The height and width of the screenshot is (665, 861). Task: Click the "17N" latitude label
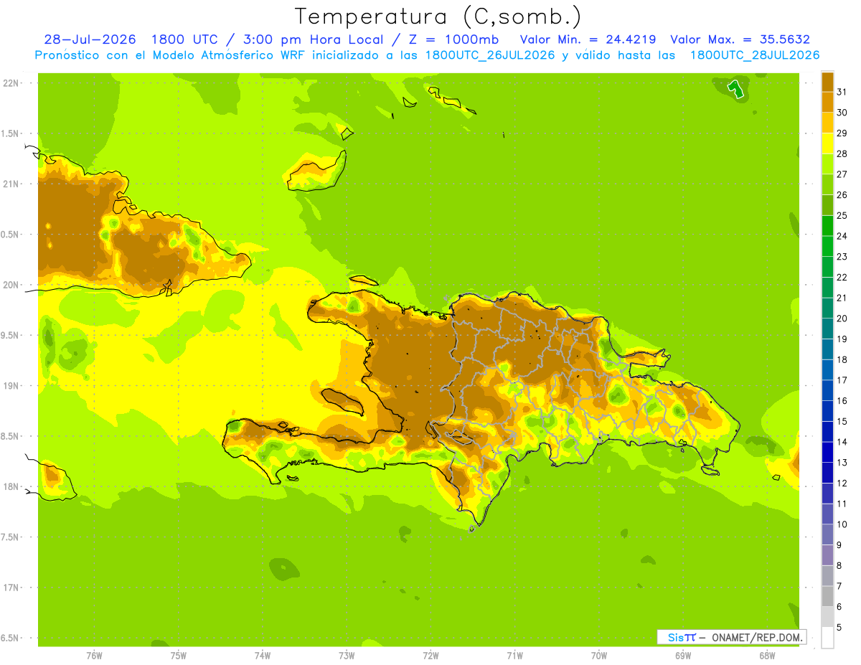12,588
